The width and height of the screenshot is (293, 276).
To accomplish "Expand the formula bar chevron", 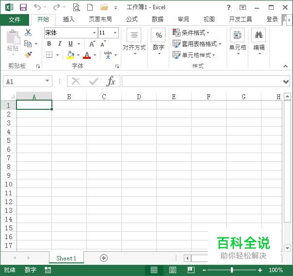I will click(x=286, y=82).
